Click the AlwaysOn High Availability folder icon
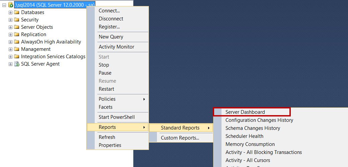 pos(17,41)
